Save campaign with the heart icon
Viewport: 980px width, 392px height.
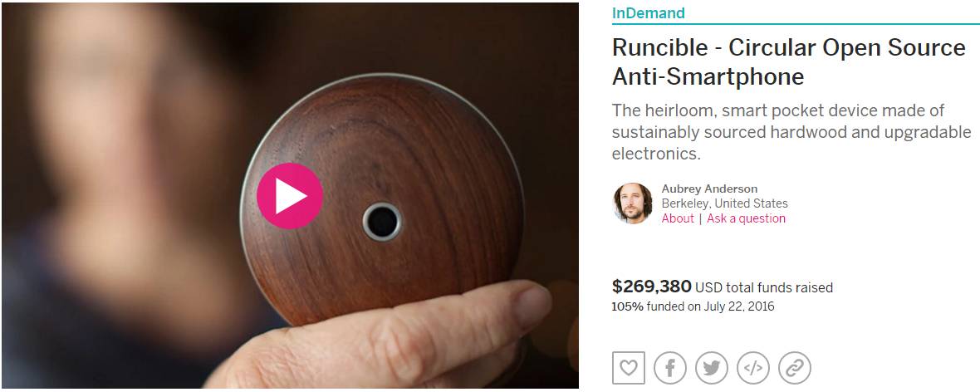click(628, 368)
